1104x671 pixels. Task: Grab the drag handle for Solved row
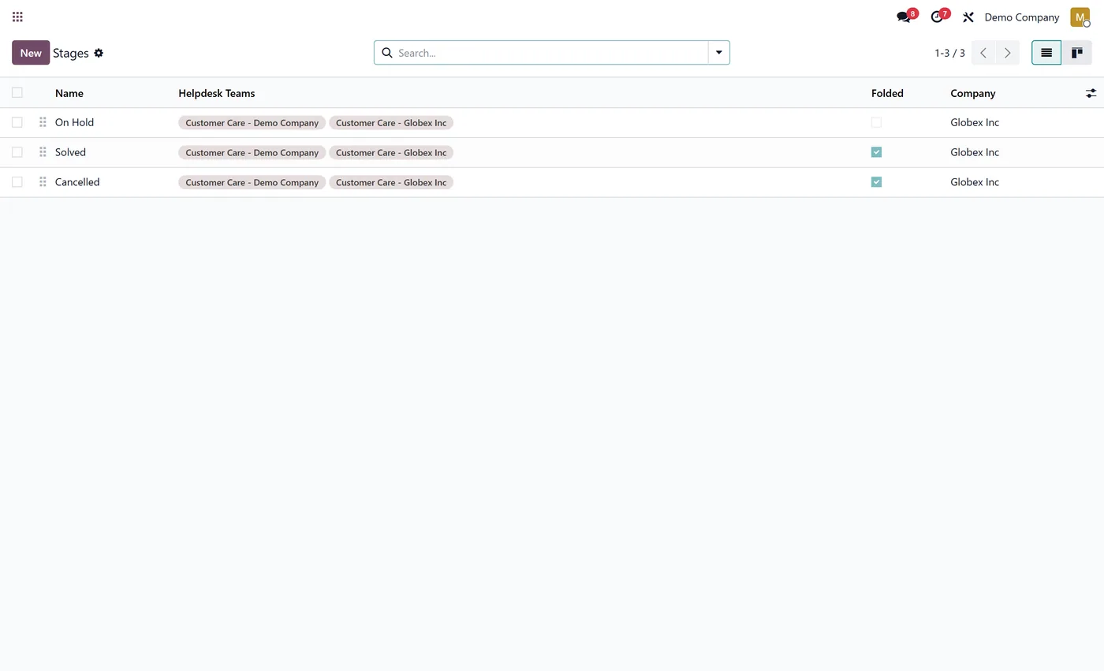43,152
